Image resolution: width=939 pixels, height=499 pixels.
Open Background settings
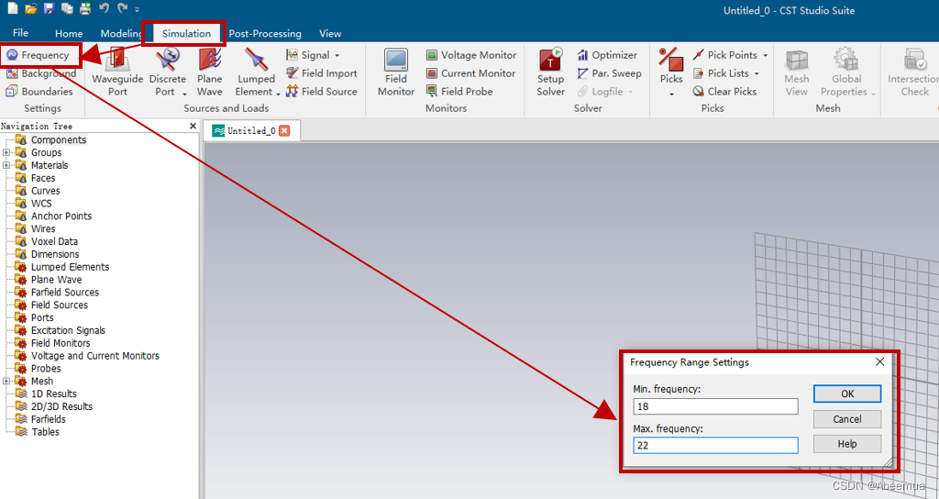pos(40,73)
